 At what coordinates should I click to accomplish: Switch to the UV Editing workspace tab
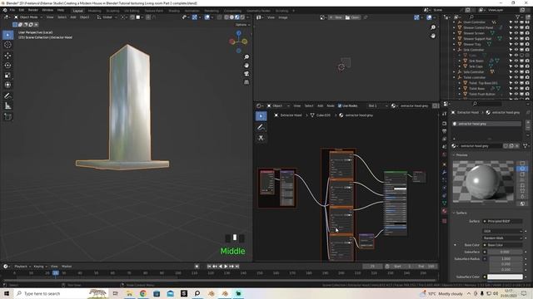click(132, 11)
